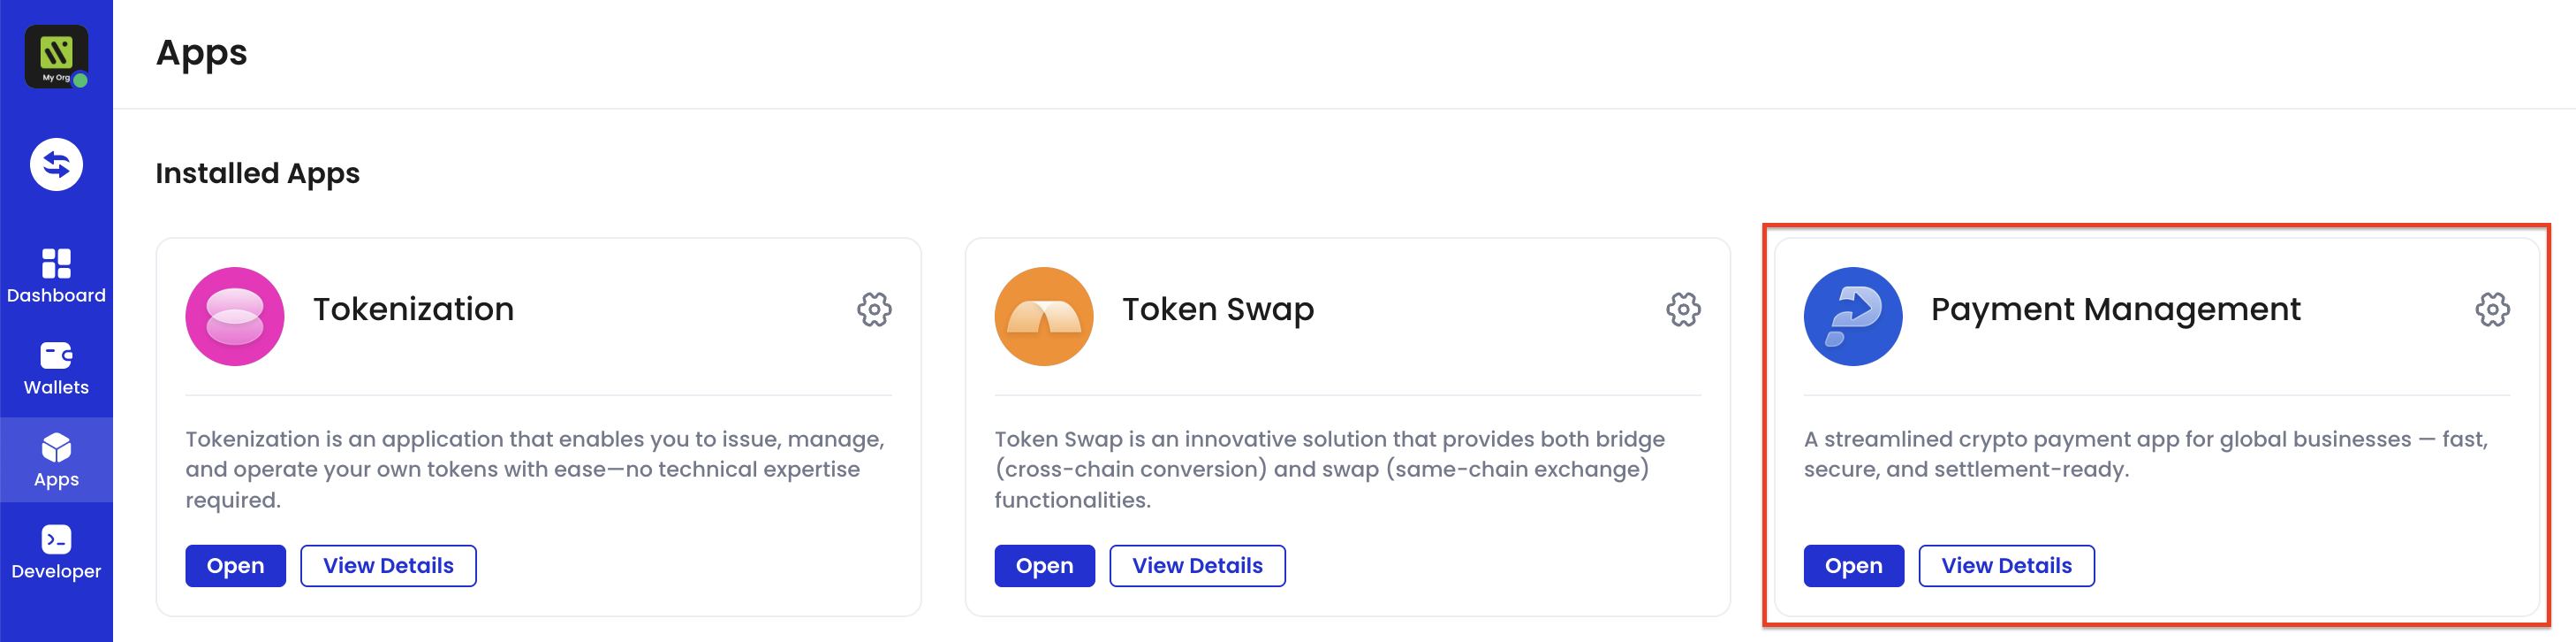
Task: Open the Wallets section from the sidebar
Action: (57, 369)
